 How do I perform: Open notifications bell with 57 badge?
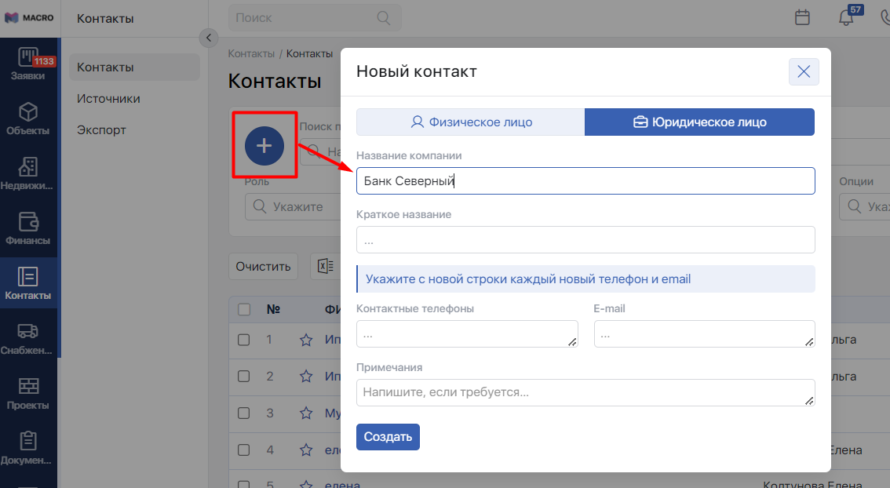(x=846, y=17)
